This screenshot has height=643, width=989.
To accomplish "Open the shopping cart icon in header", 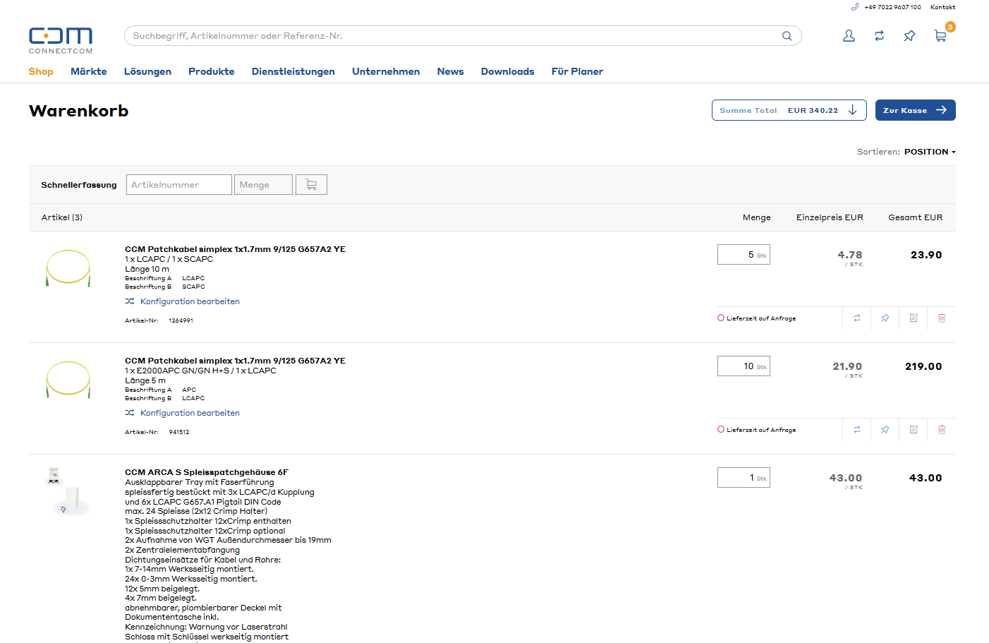I will click(x=940, y=36).
